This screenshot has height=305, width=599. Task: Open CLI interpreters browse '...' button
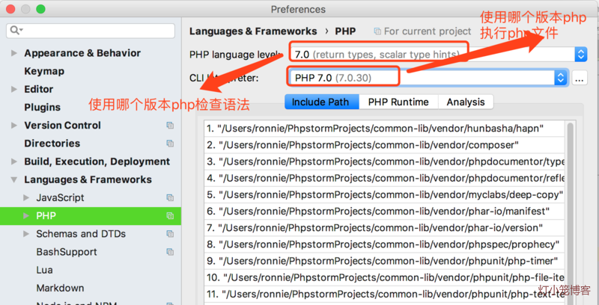(579, 78)
